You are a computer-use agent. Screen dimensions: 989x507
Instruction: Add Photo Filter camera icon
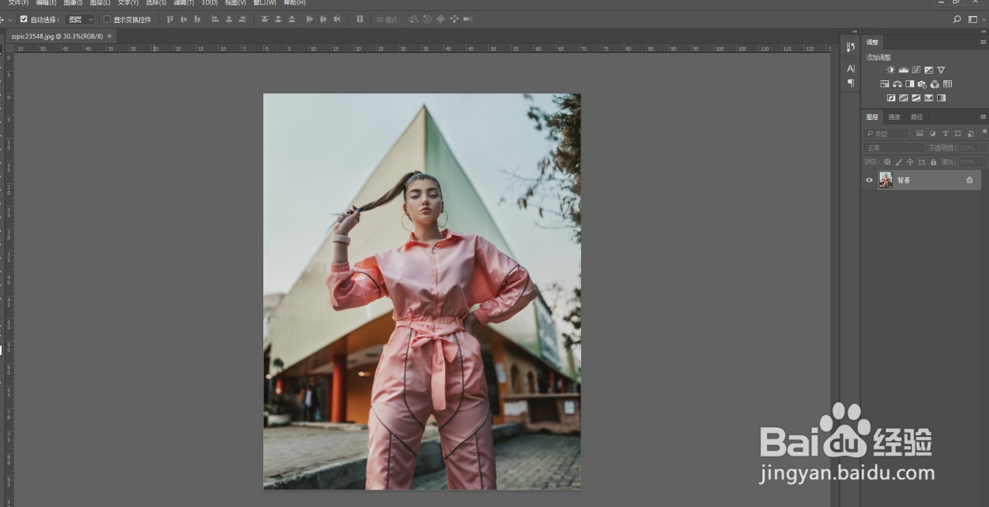pyautogui.click(x=922, y=85)
